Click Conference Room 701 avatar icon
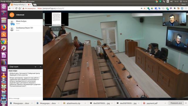 pos(12,29)
